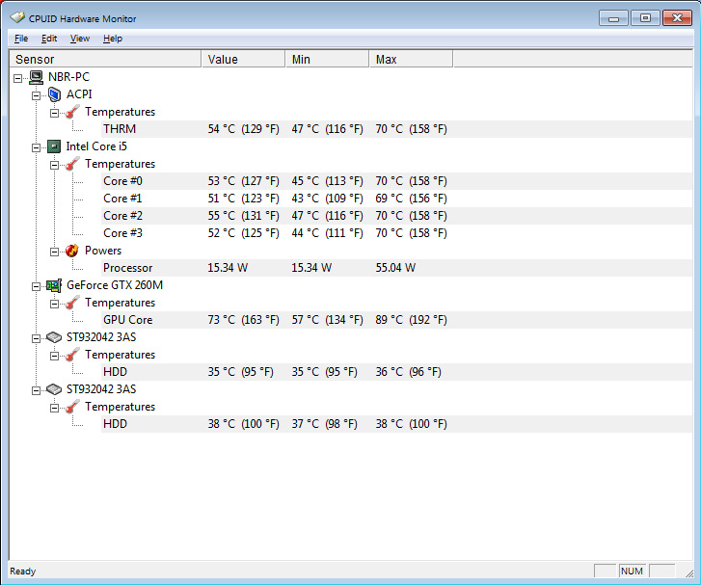This screenshot has width=701, height=585.
Task: Click the Core #1 max value 69 °C
Action: [x=412, y=199]
